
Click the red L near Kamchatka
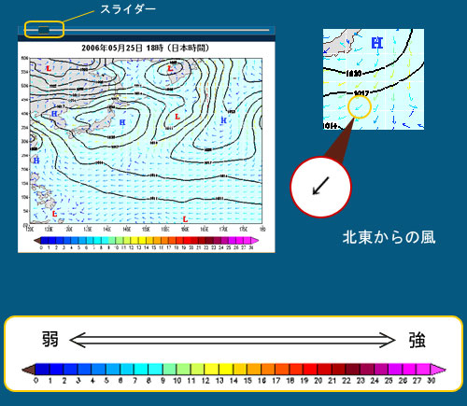pos(170,68)
